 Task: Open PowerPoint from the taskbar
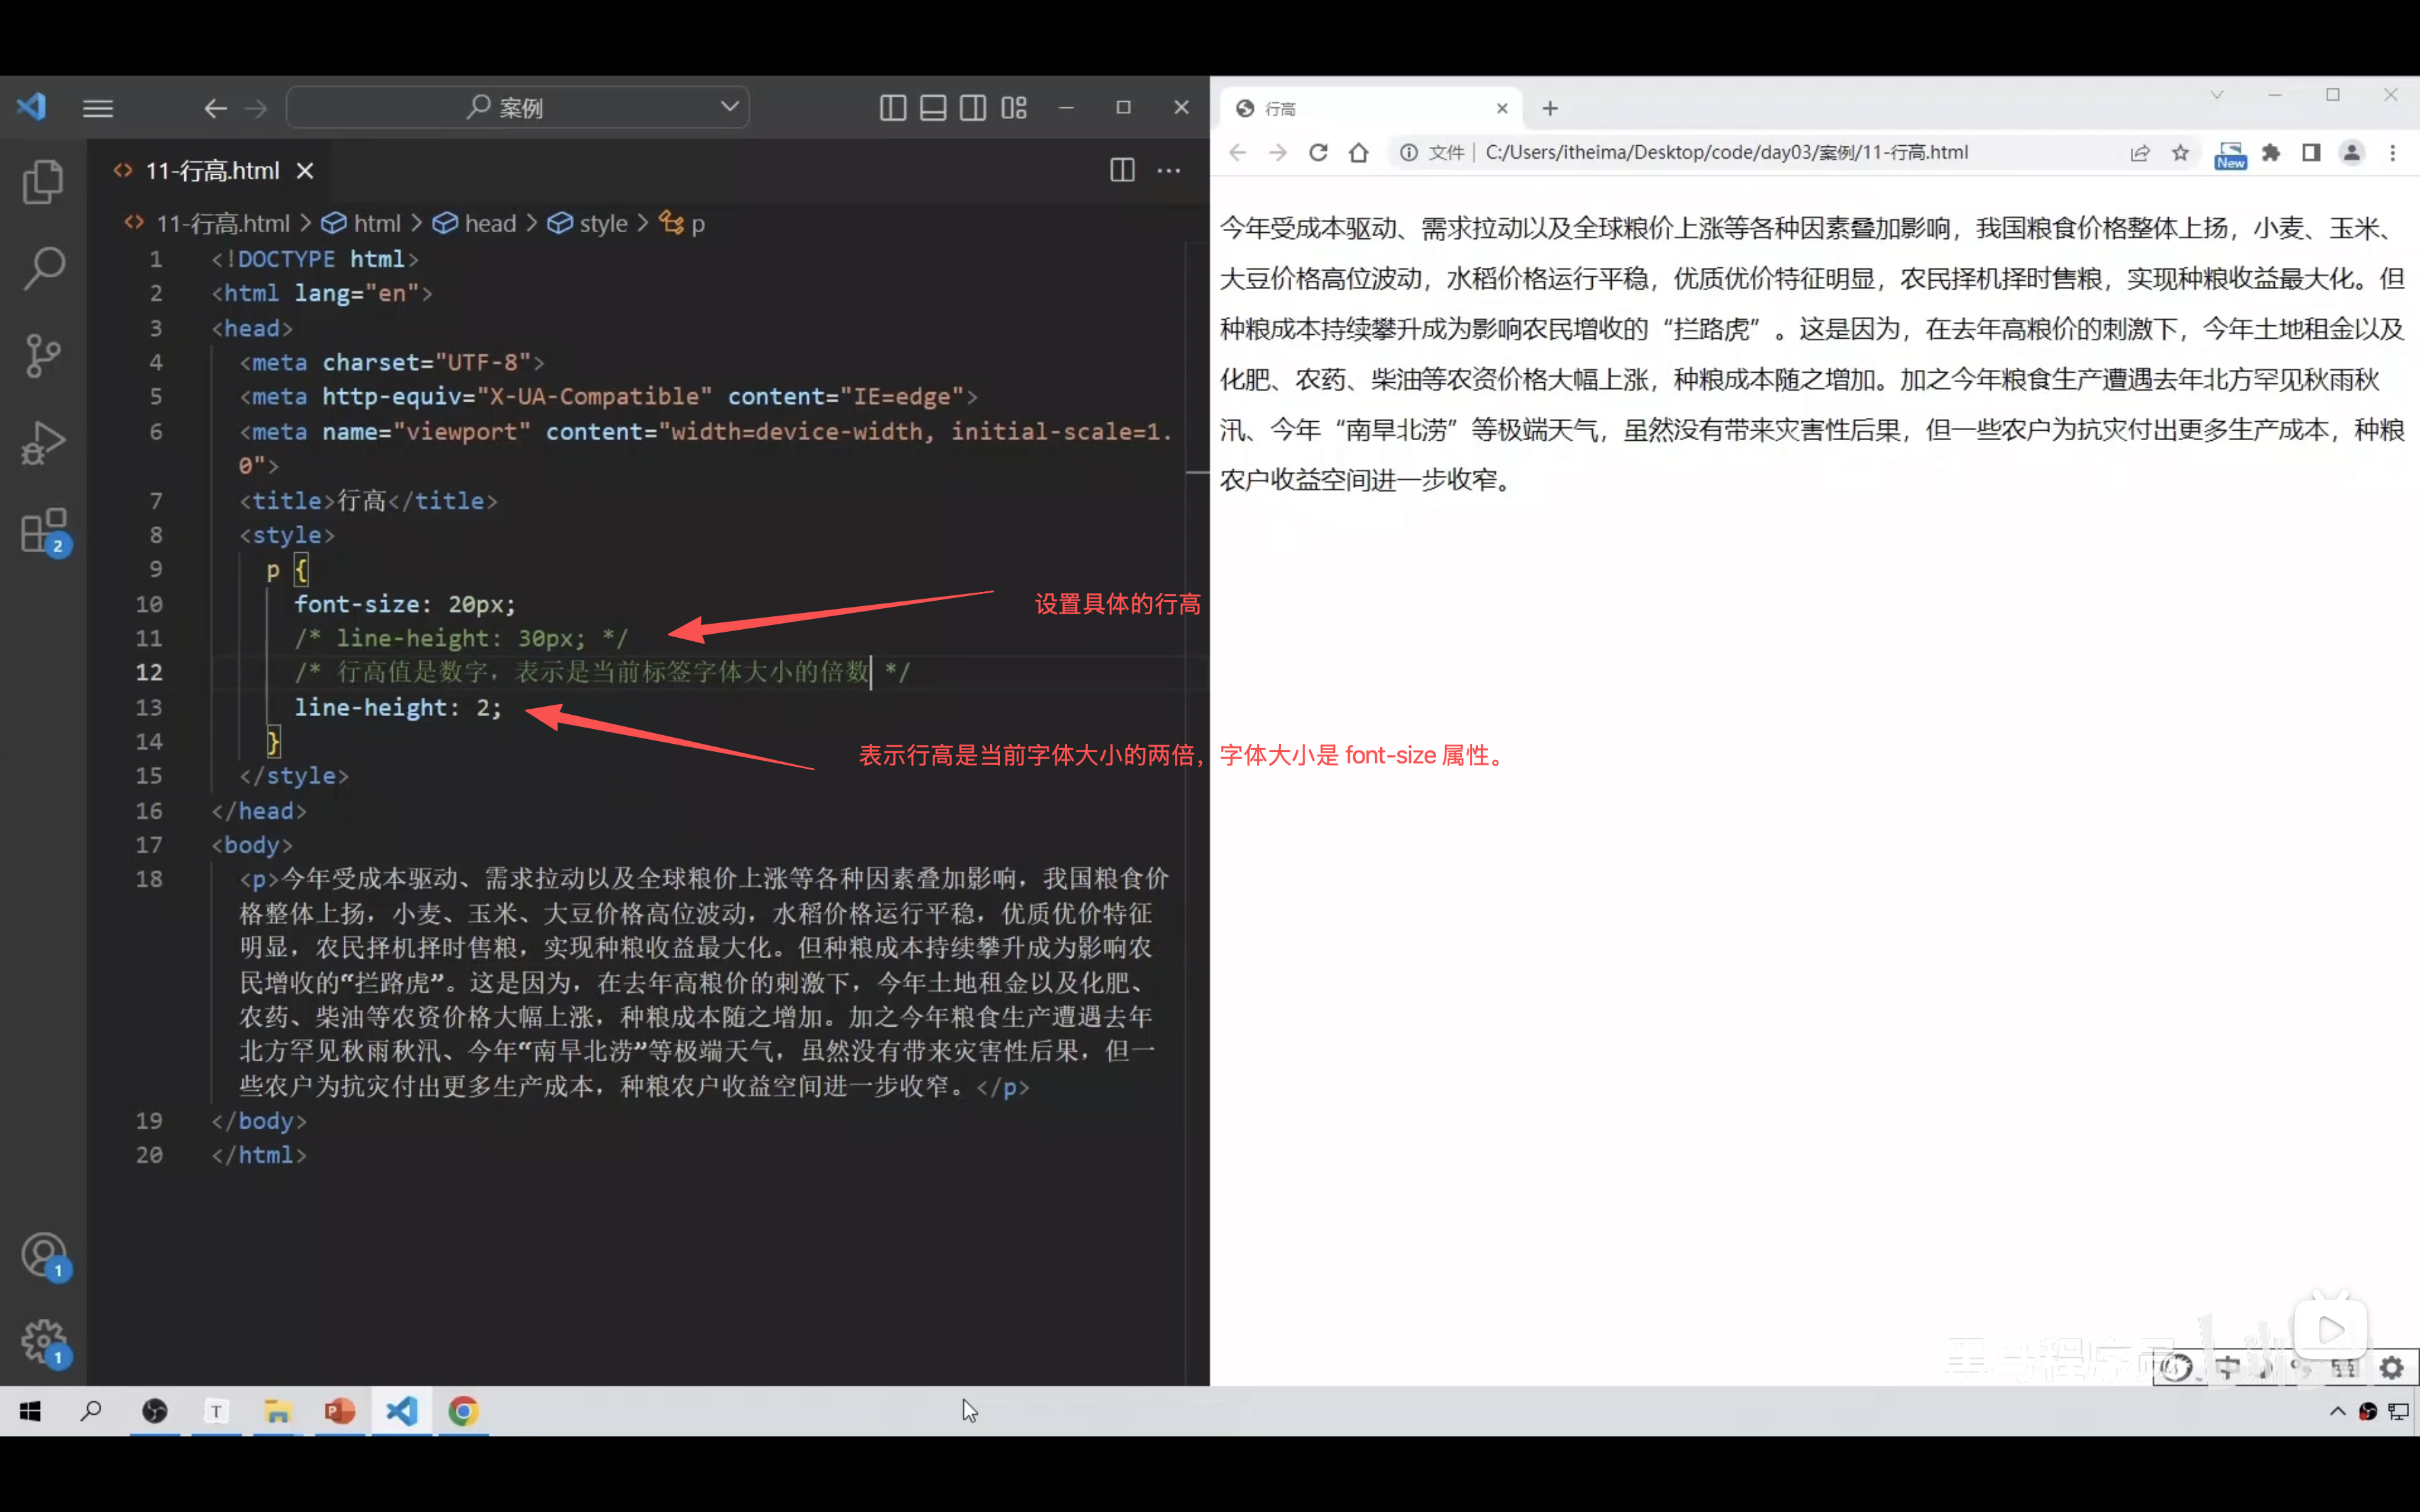[340, 1411]
